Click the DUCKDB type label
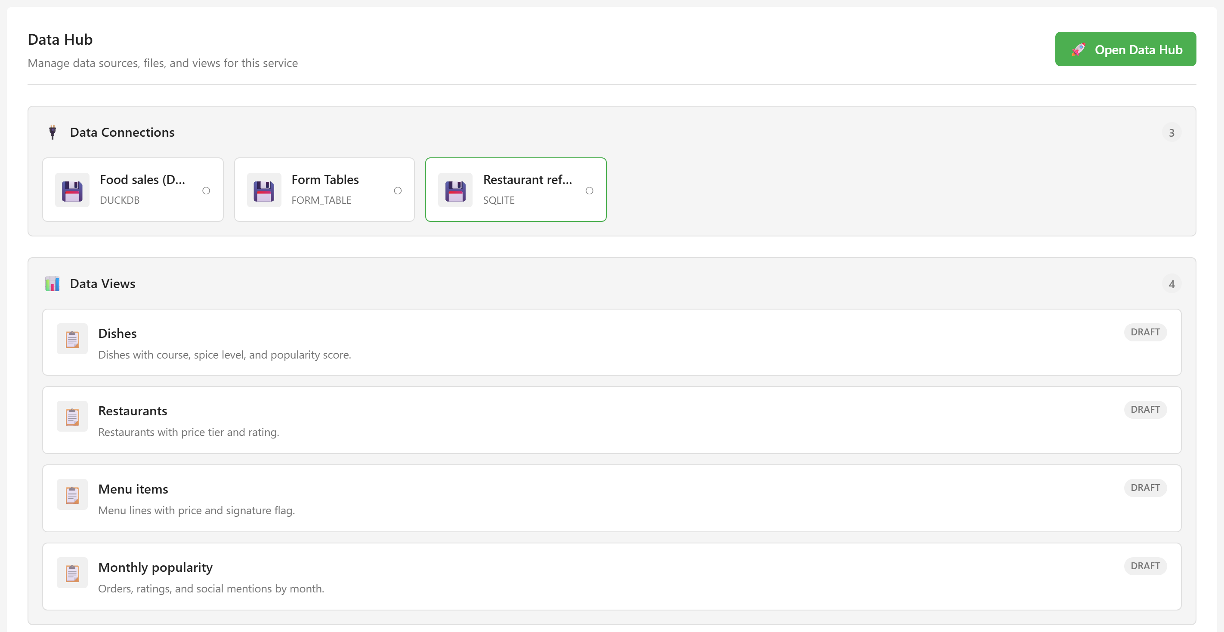Screen dimensions: 1224x632 (x=120, y=200)
